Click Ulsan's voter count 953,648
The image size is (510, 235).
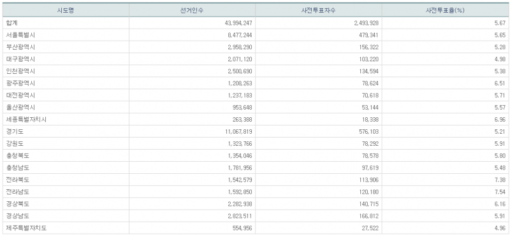point(242,107)
